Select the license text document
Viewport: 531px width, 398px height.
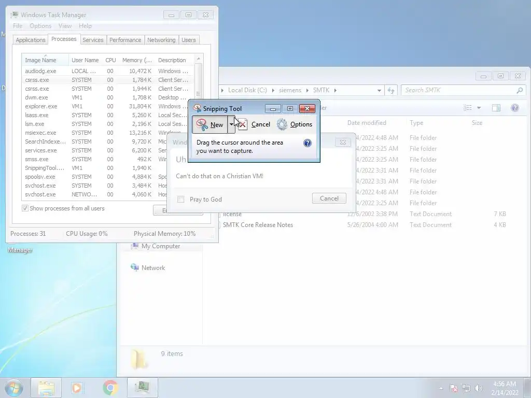click(232, 214)
